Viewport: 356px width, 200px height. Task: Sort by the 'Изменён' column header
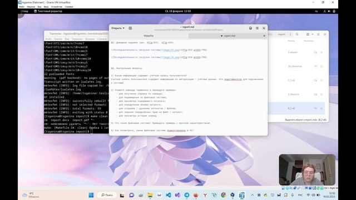click(x=309, y=41)
